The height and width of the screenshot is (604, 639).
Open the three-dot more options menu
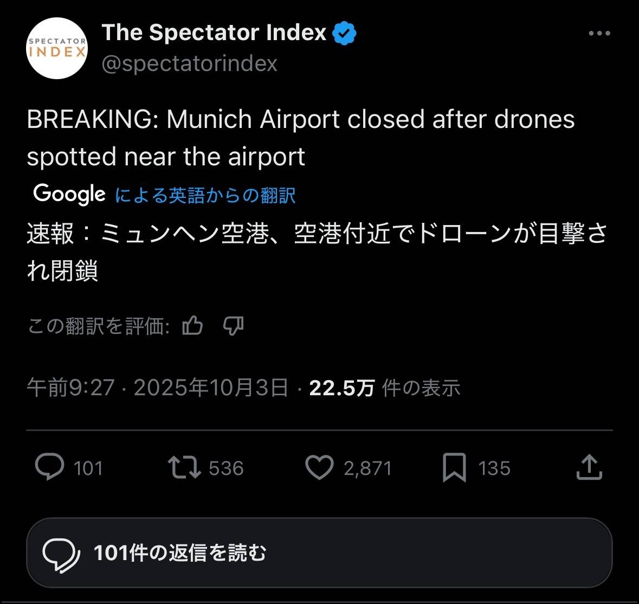599,34
